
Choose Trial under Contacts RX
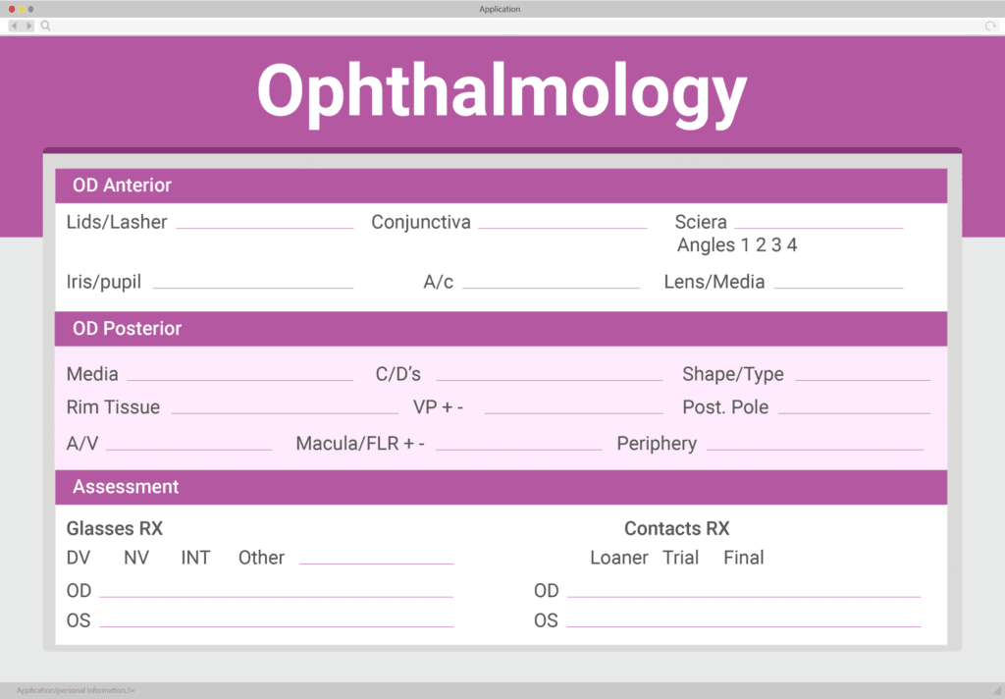[681, 557]
